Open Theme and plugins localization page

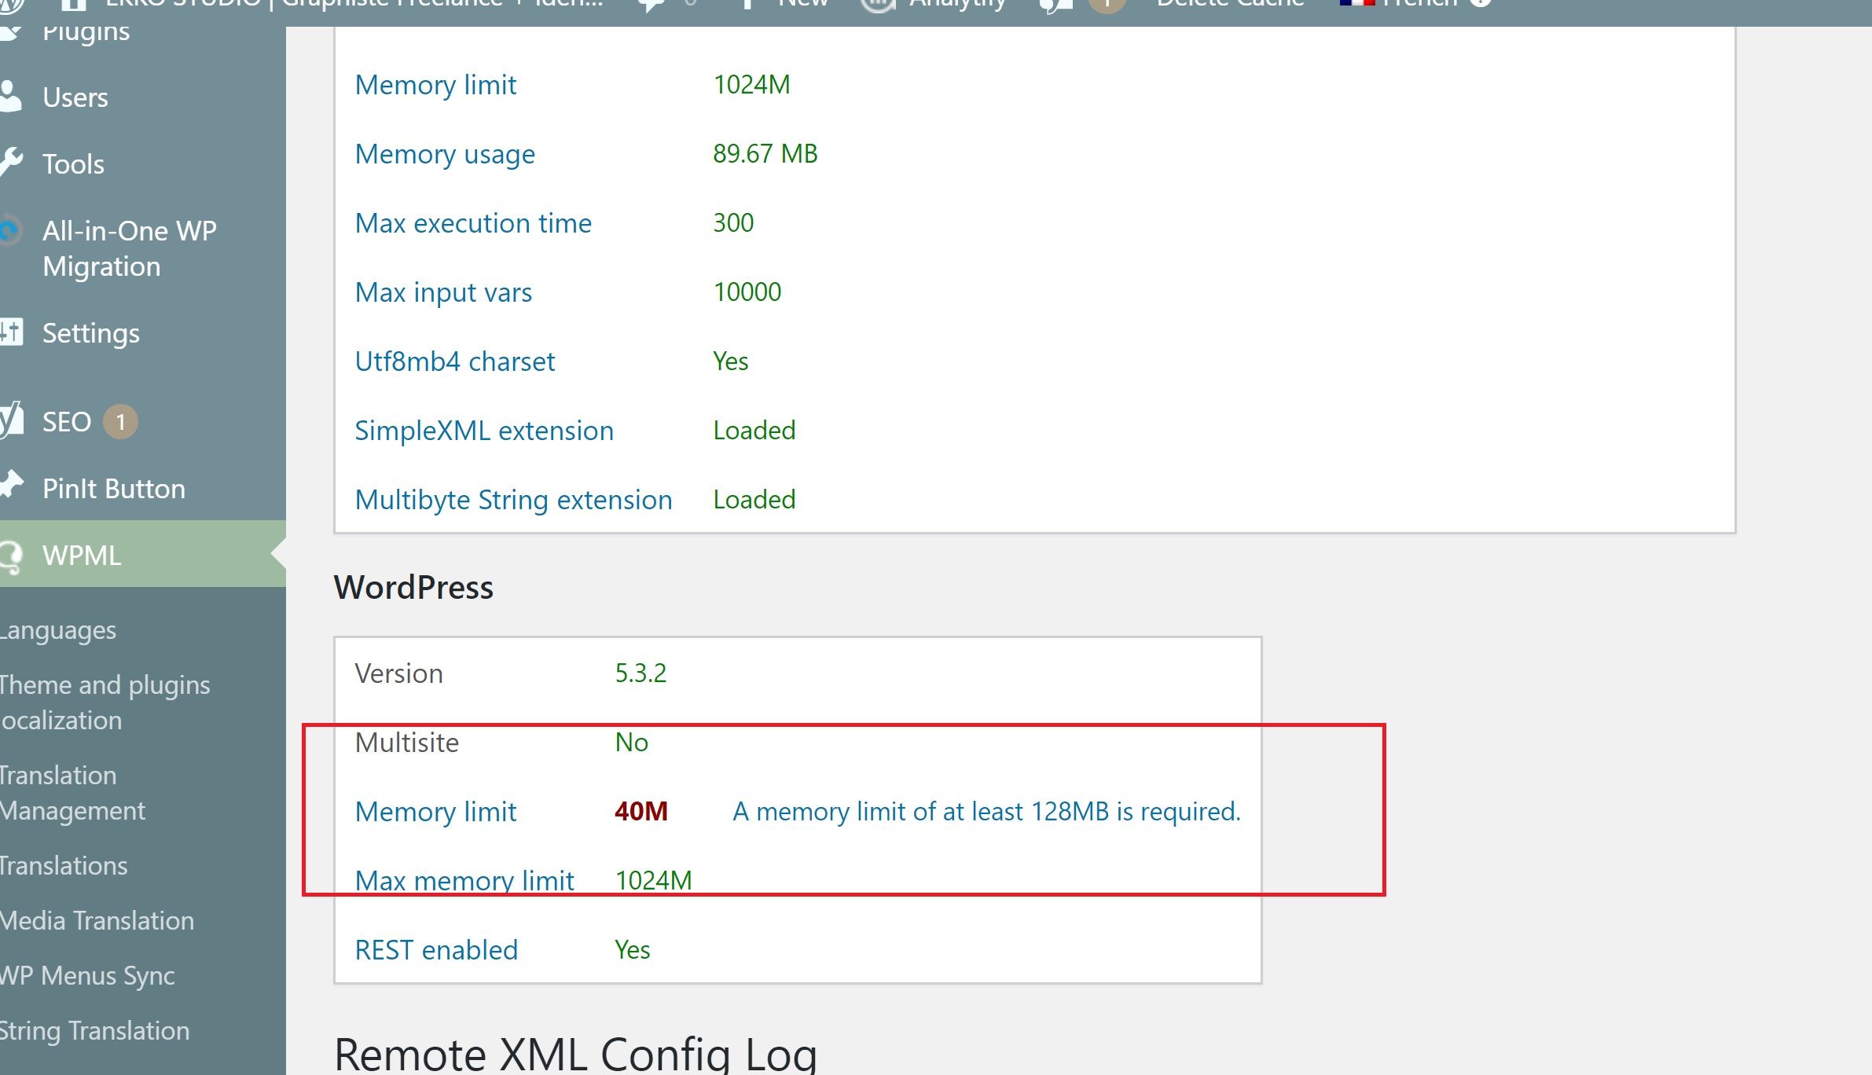(x=105, y=703)
